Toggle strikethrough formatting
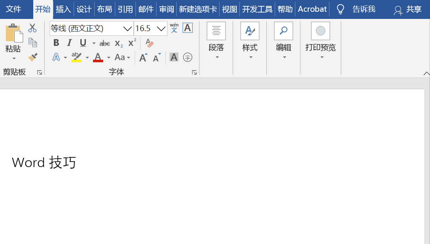 [104, 43]
